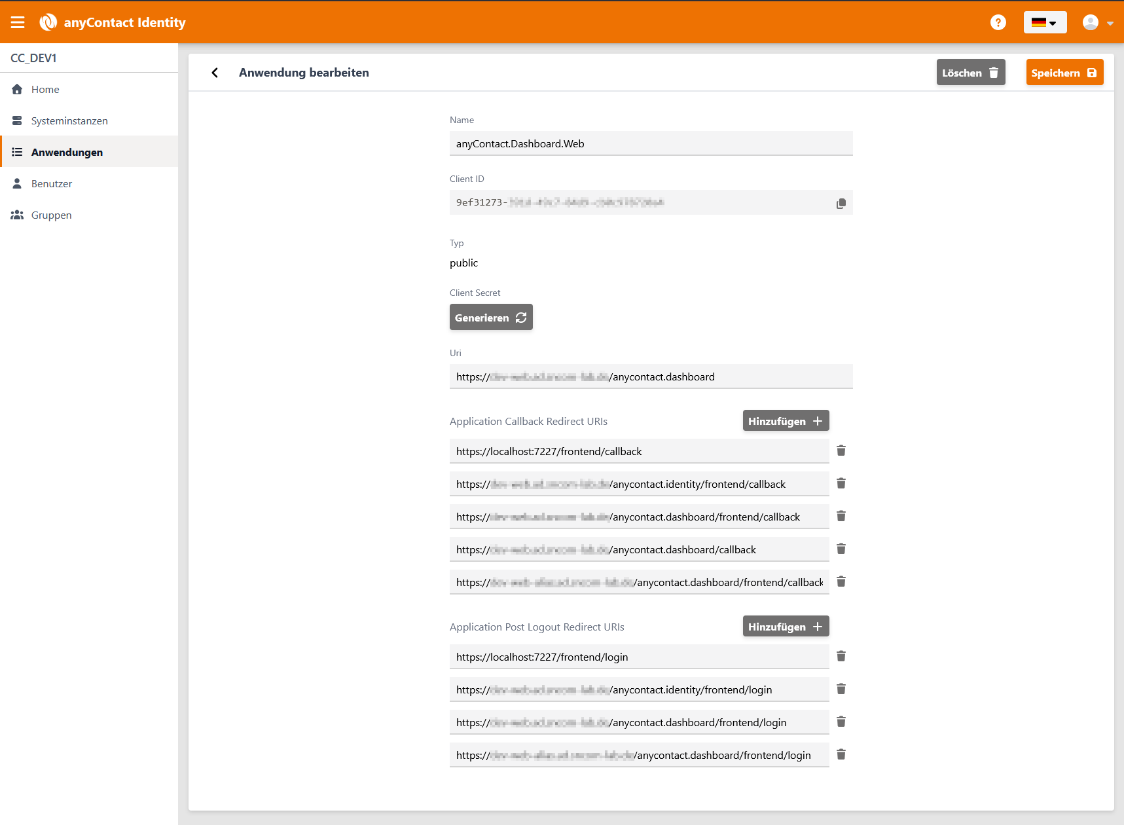Open Gruppen in the sidebar
Image resolution: width=1124 pixels, height=825 pixels.
point(89,215)
